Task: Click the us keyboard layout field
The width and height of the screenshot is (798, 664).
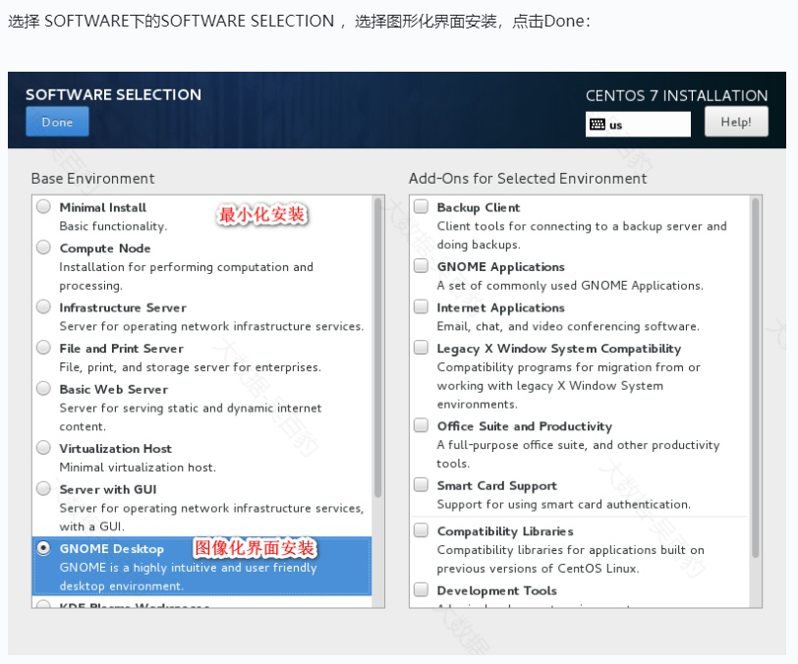Action: pyautogui.click(x=638, y=125)
